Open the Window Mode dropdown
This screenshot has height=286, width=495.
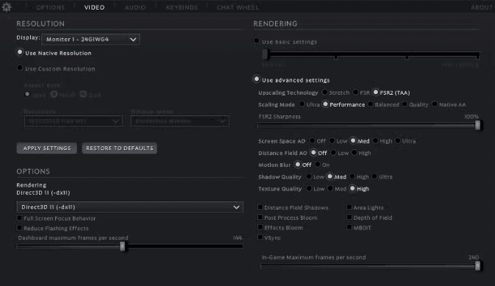click(180, 121)
